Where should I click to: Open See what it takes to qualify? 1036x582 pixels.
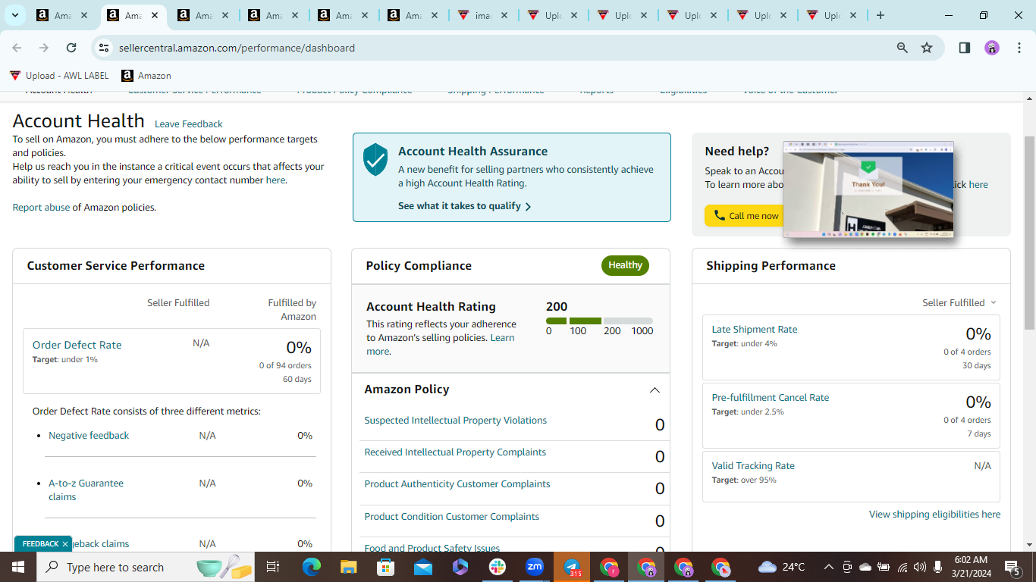465,206
